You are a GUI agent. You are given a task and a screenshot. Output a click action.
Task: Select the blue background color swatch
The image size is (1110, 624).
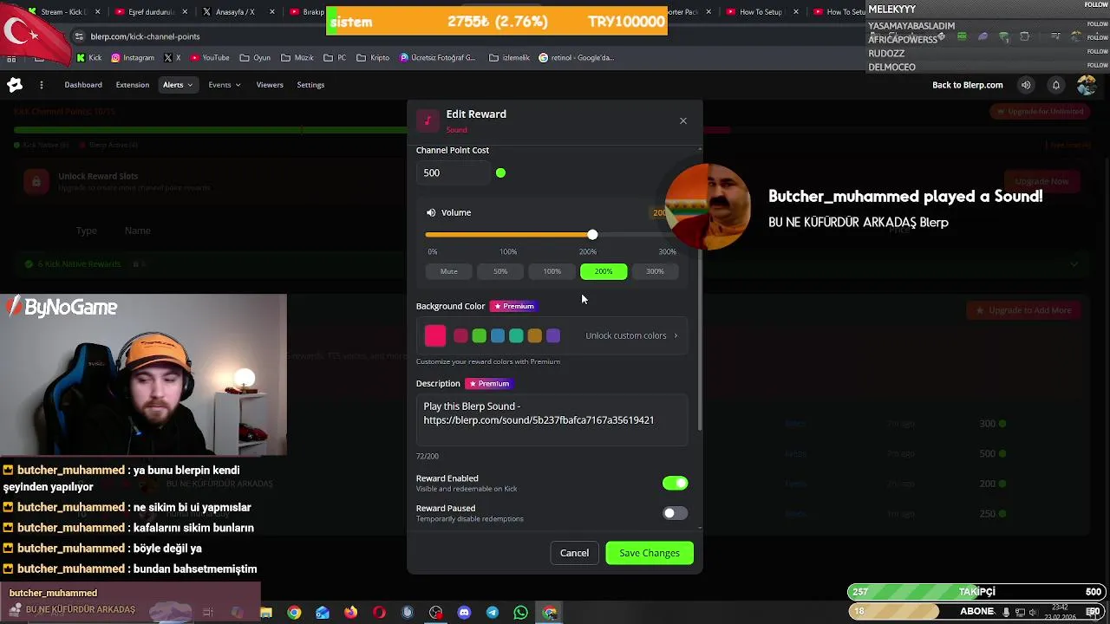(x=498, y=336)
